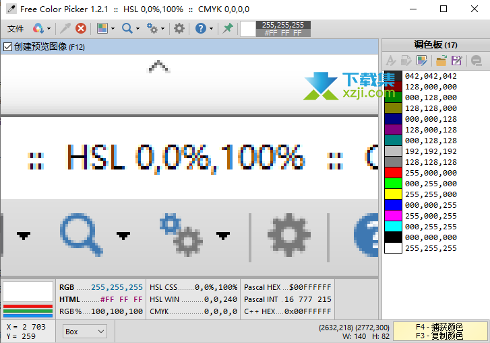This screenshot has width=490, height=343.
Task: Open settings with the single gear icon
Action: pyautogui.click(x=179, y=28)
